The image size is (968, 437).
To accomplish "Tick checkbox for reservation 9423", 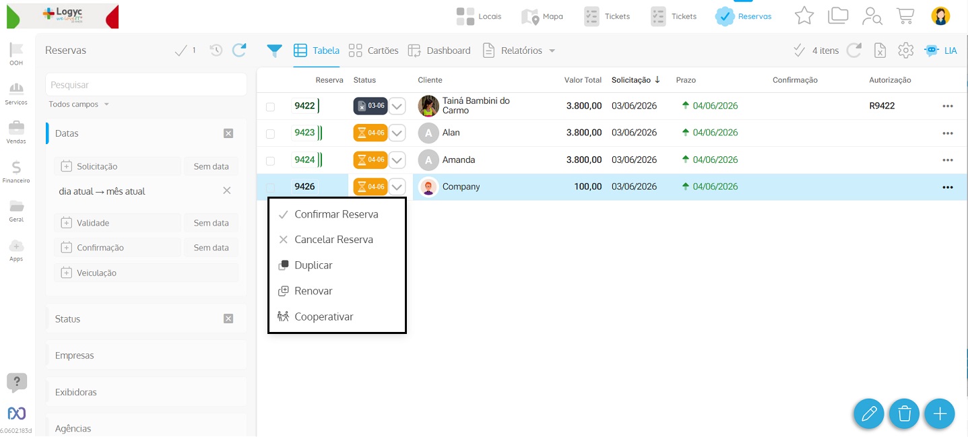I will click(x=270, y=133).
